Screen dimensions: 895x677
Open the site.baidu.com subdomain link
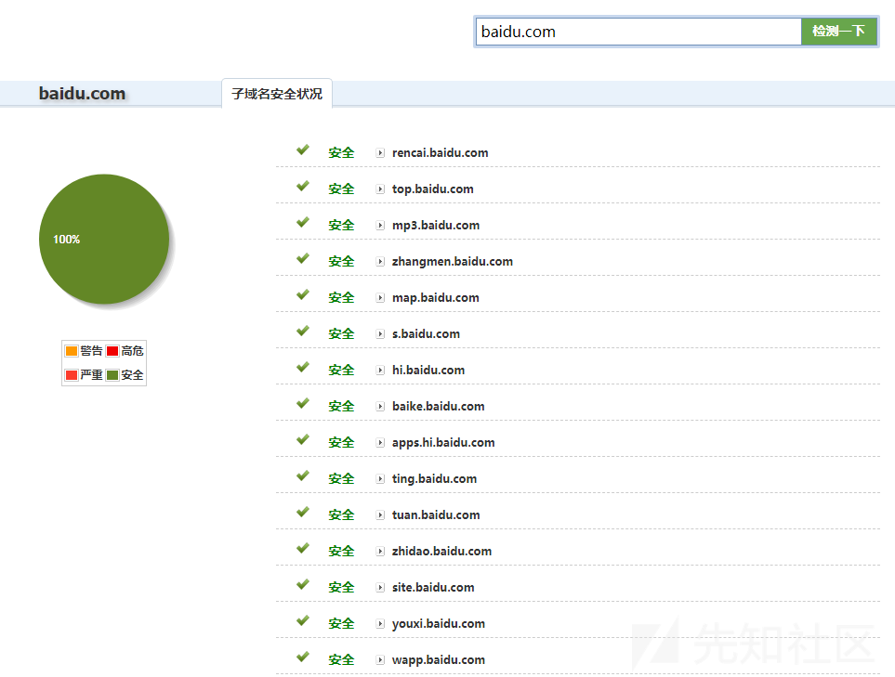coord(433,588)
